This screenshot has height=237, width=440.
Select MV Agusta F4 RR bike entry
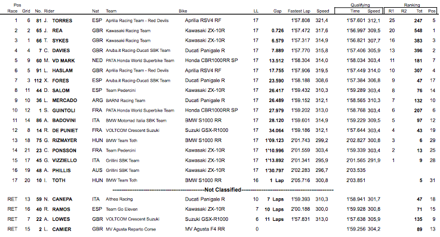click(x=205, y=229)
